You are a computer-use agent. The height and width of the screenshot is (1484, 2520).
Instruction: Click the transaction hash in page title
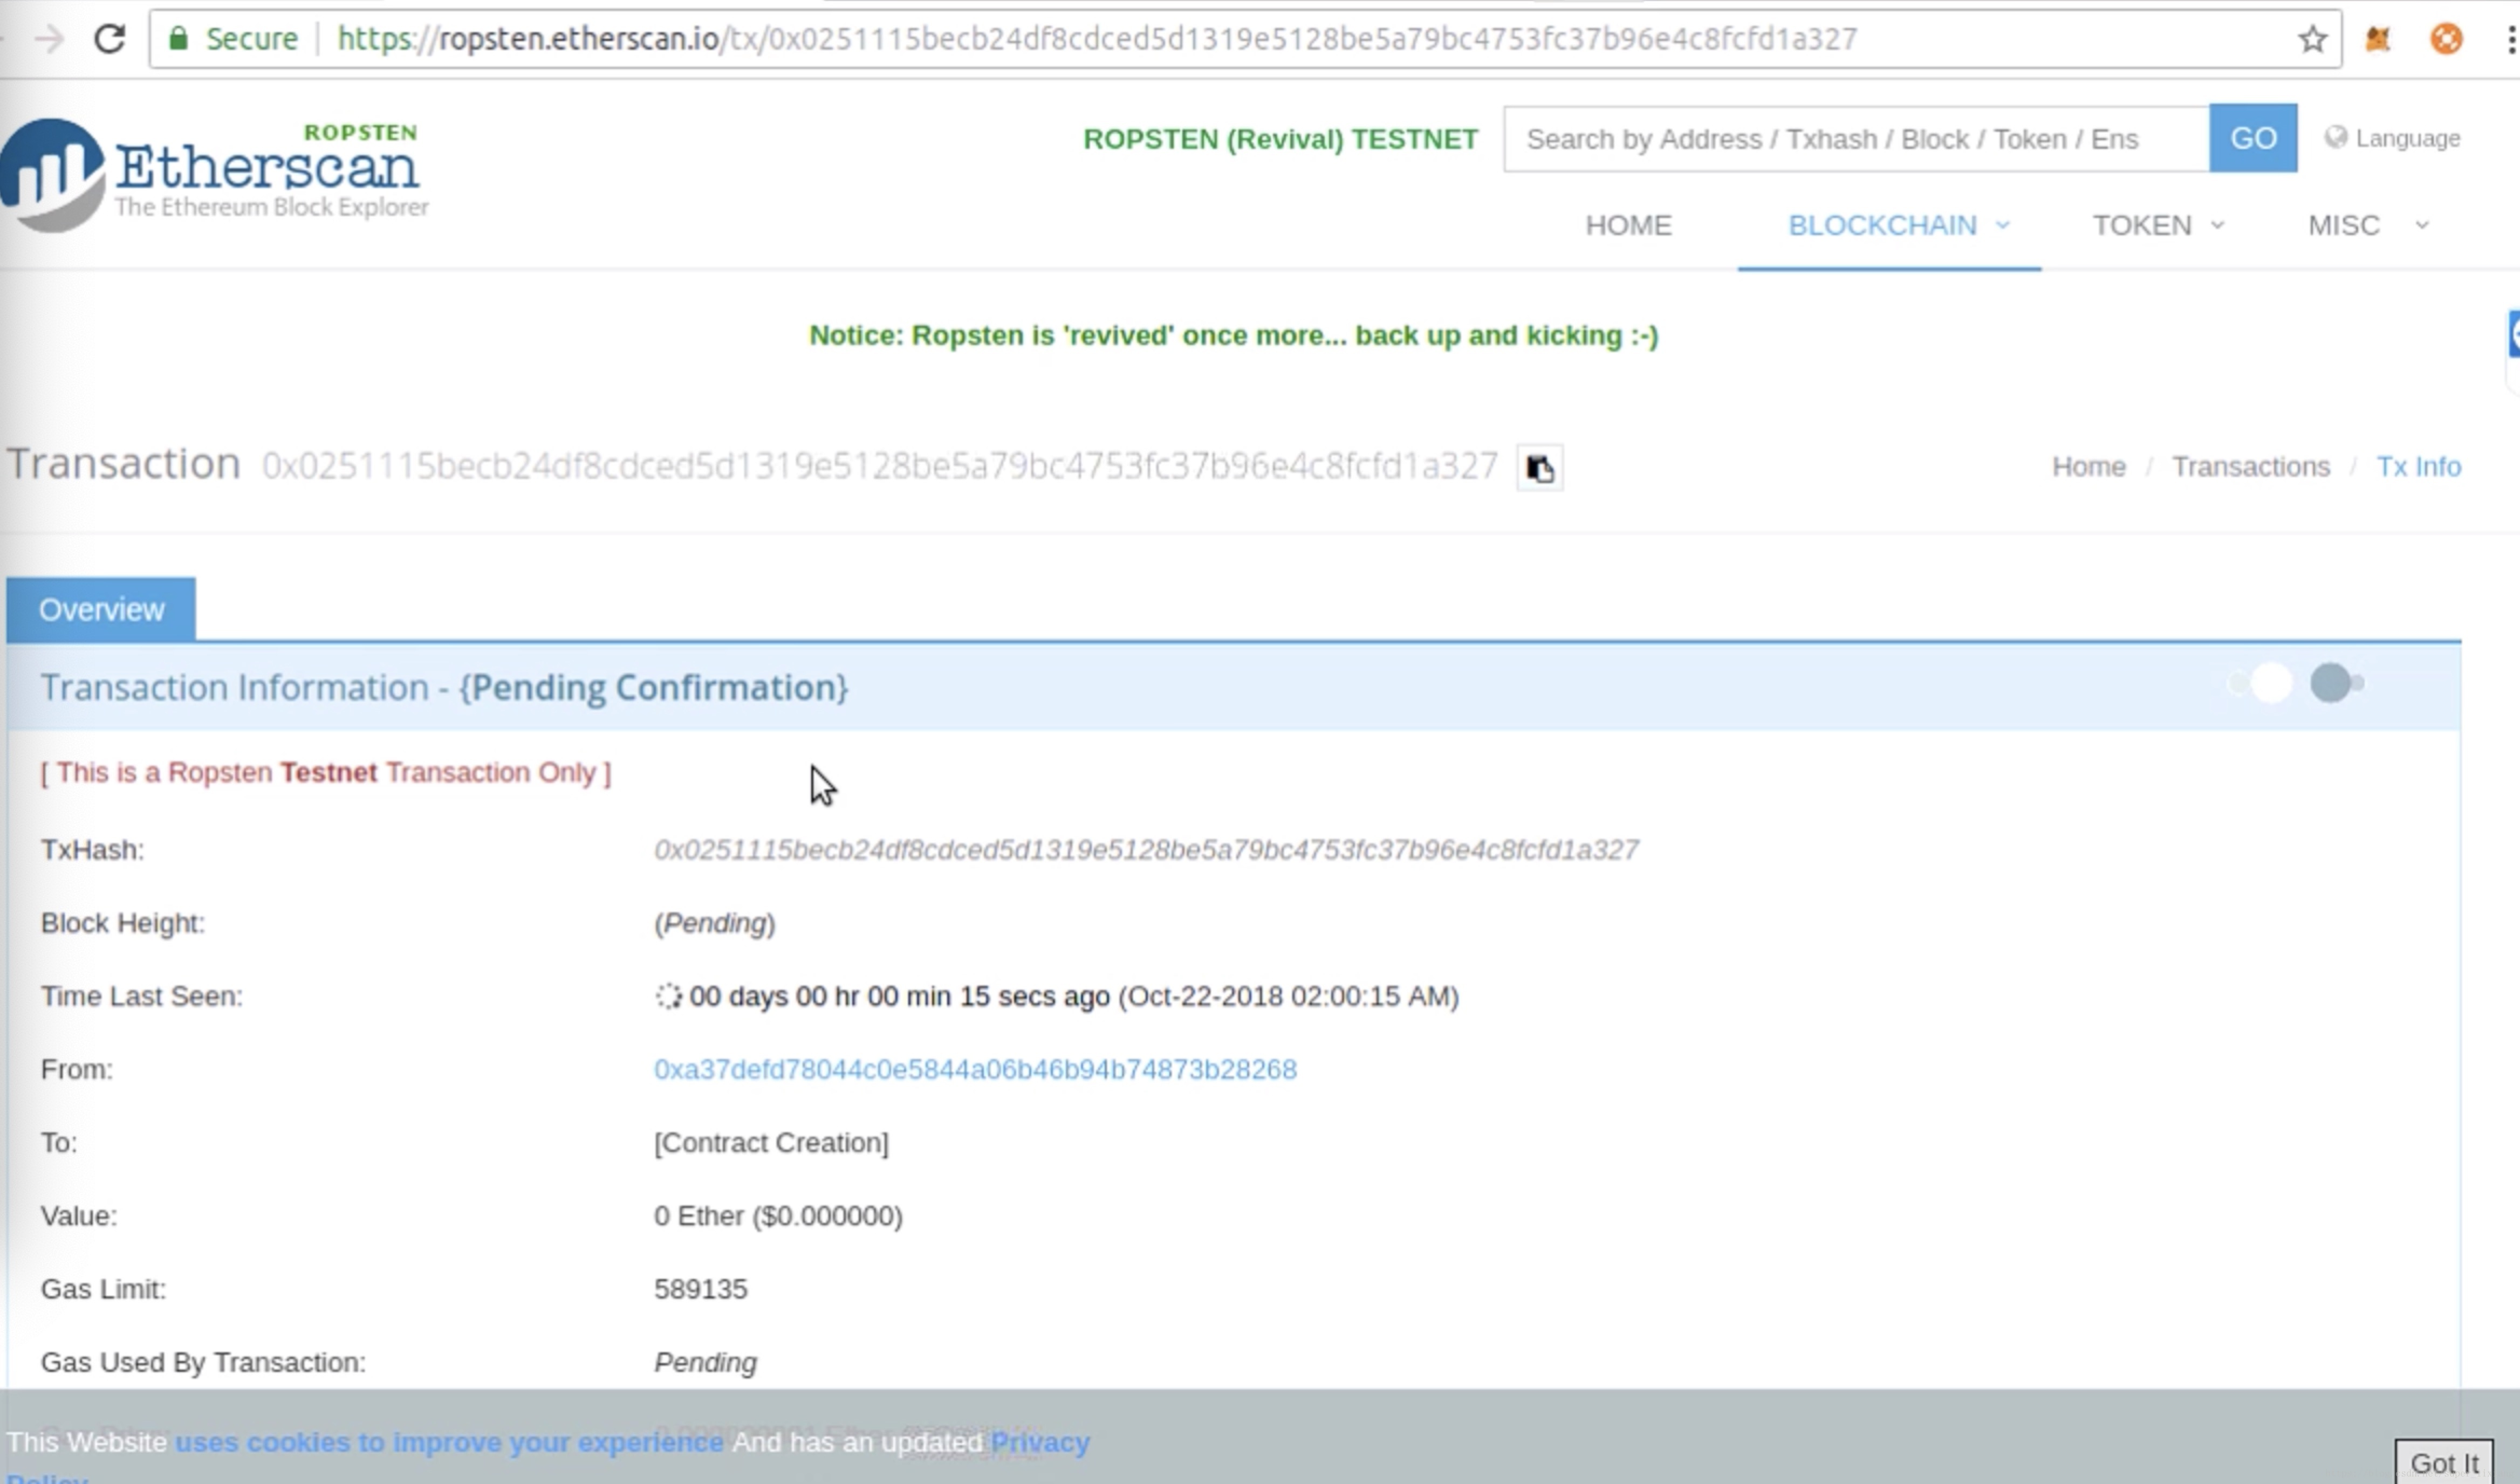click(x=879, y=466)
